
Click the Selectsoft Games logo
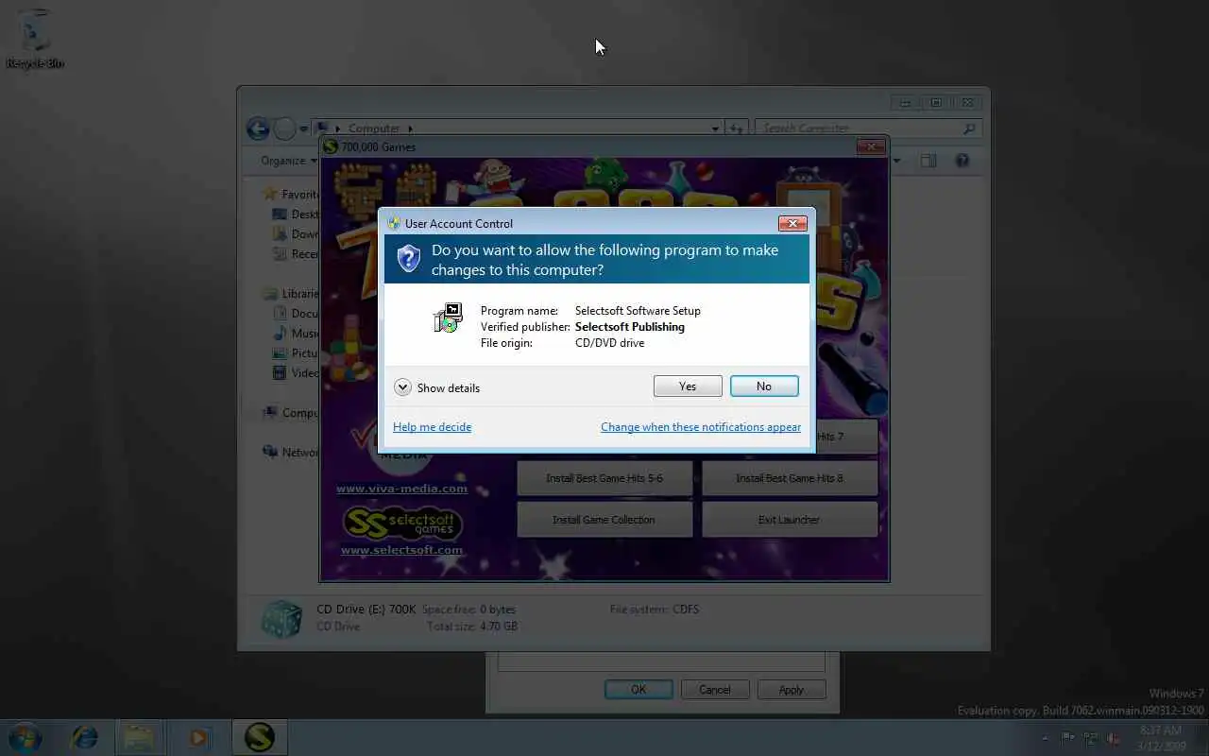401,522
